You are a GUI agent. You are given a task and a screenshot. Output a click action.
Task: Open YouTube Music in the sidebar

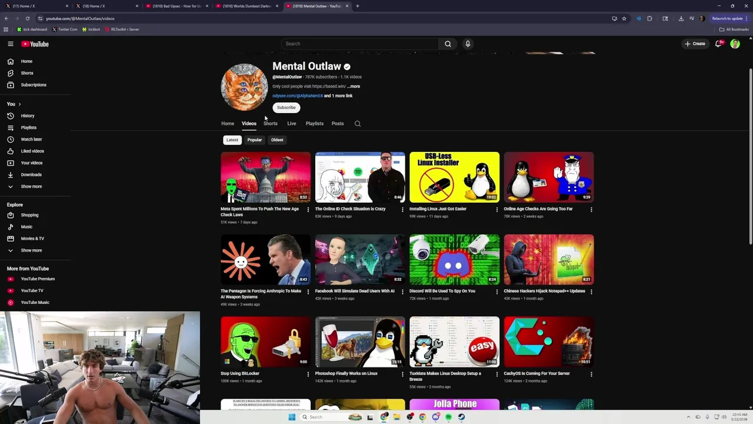35,303
